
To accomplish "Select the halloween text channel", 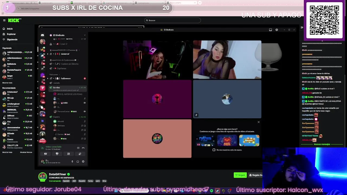I will tap(67, 79).
